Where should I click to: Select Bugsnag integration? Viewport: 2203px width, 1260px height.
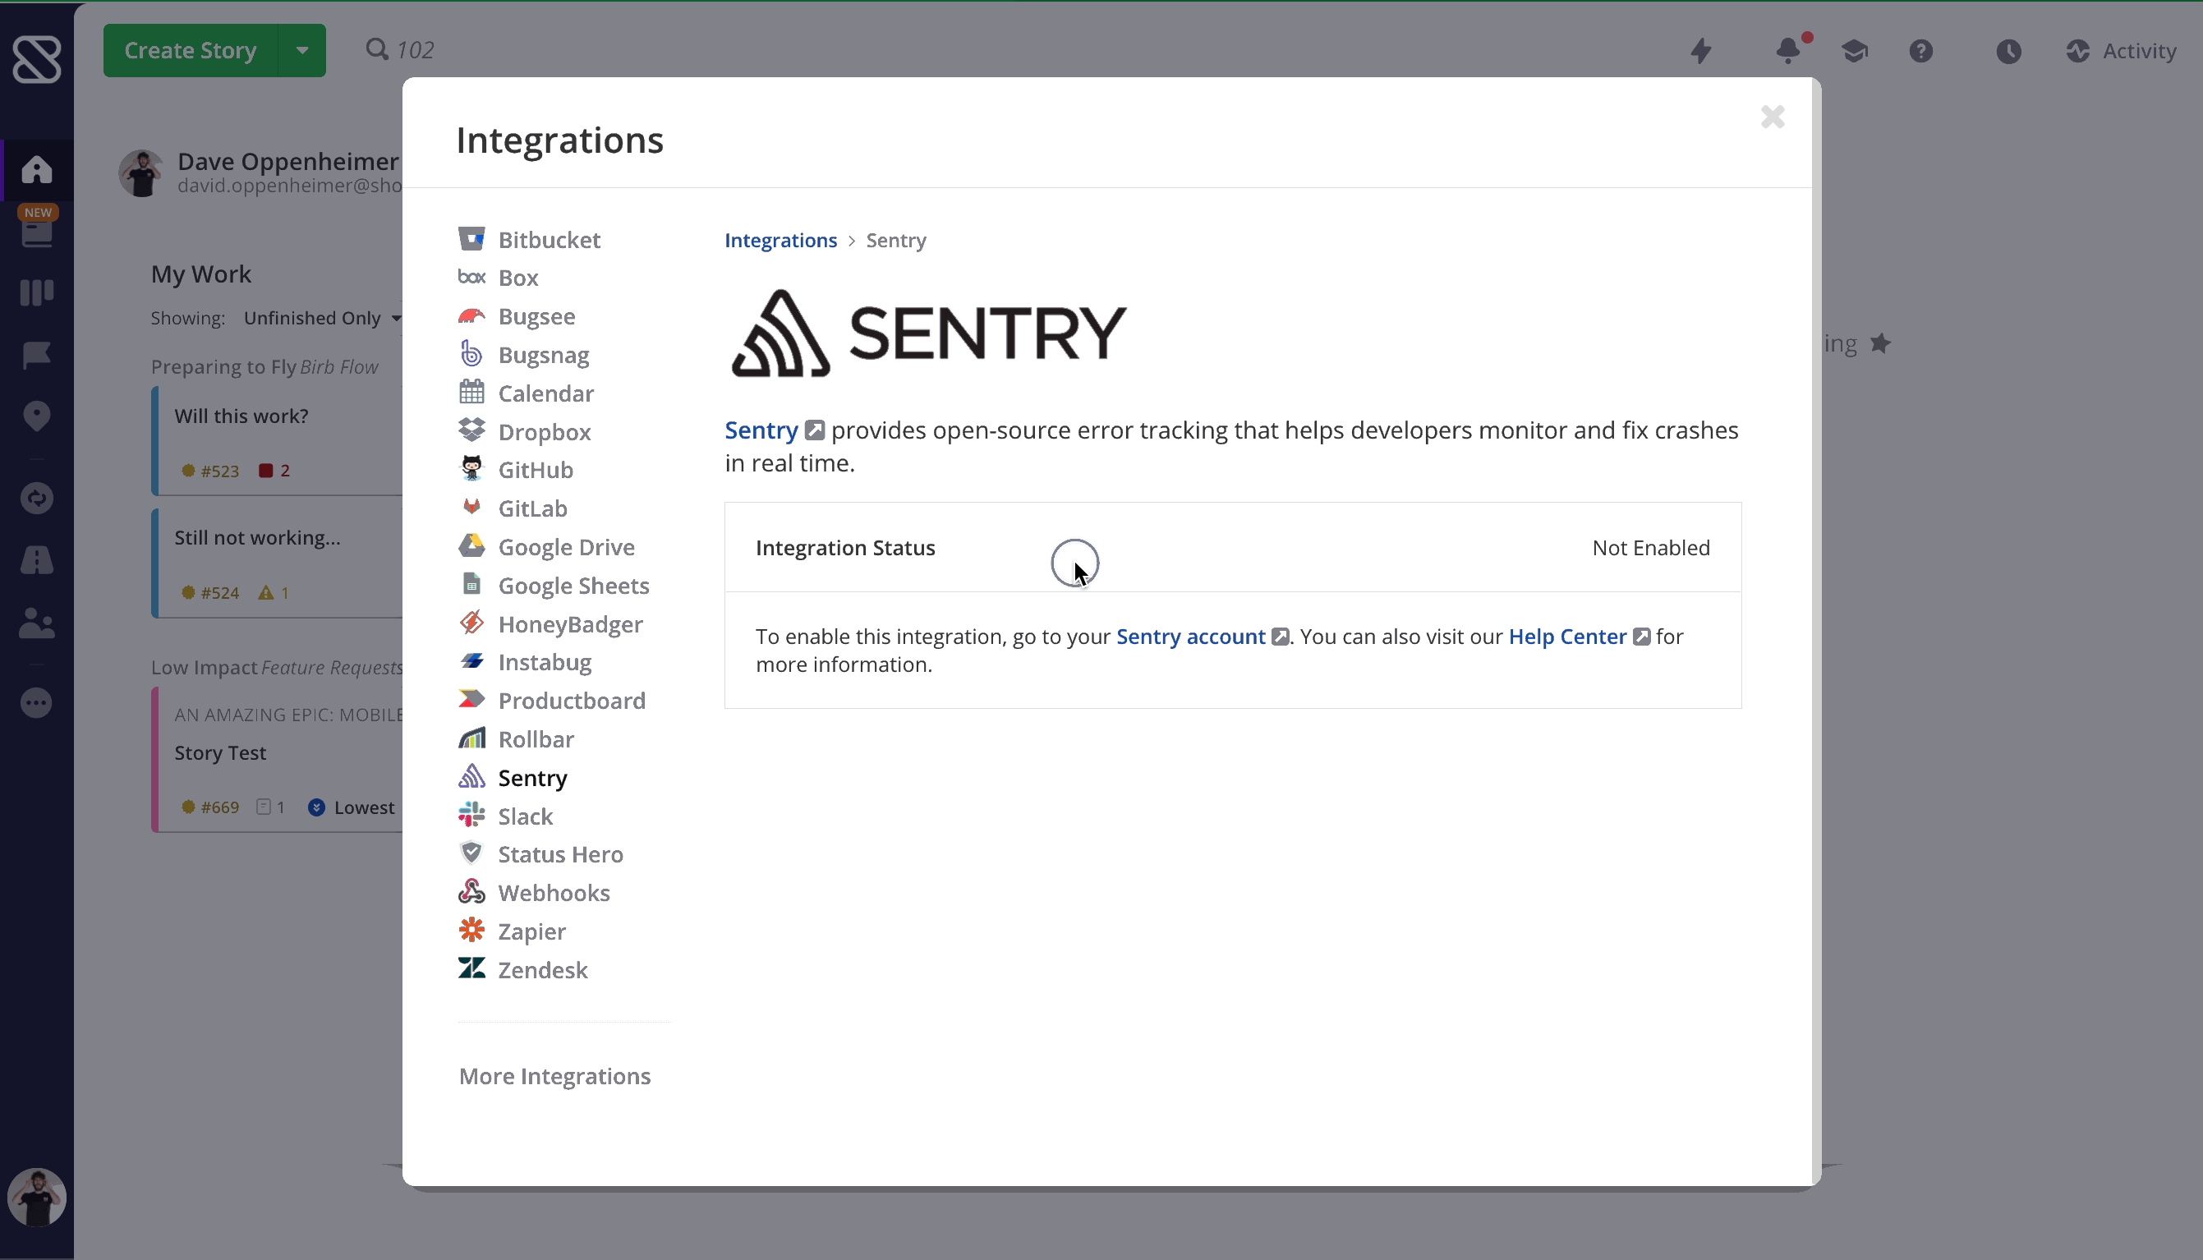click(x=523, y=355)
